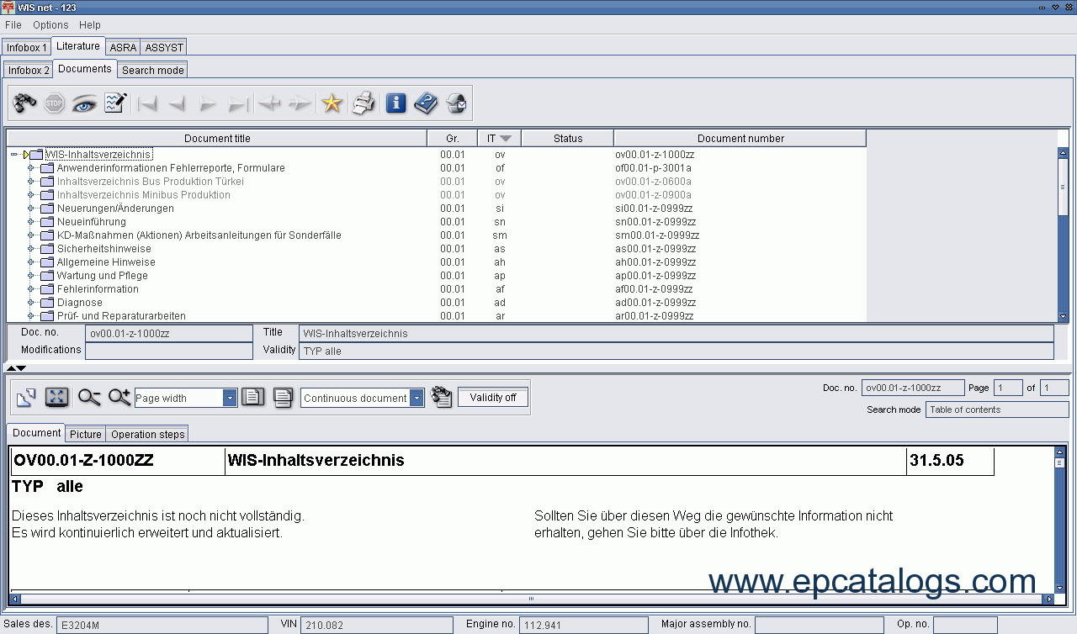Click the previous document arrow
This screenshot has width=1077, height=634.
[177, 103]
